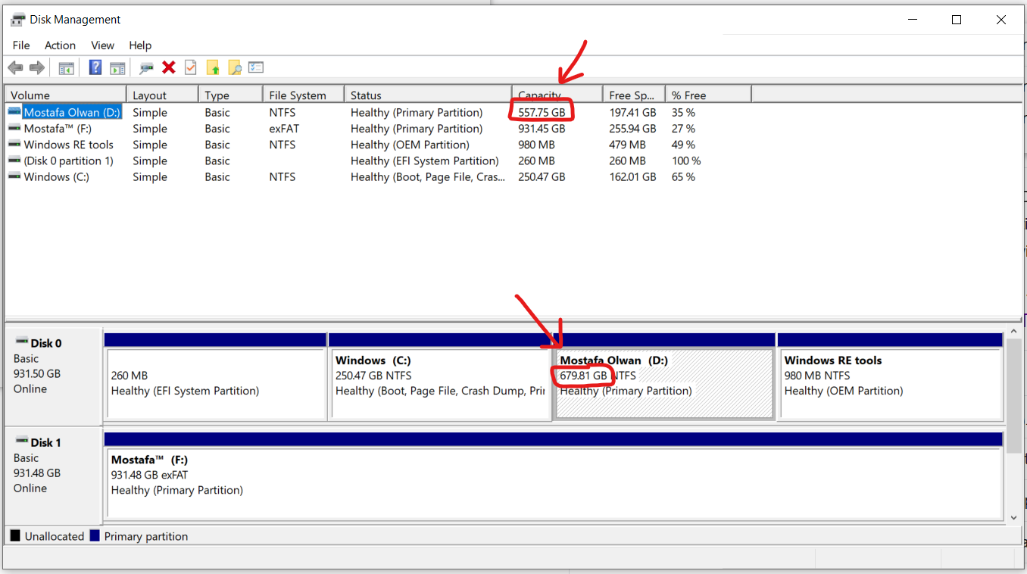This screenshot has width=1027, height=574.
Task: Sort by the Capacity column header
Action: click(x=557, y=95)
